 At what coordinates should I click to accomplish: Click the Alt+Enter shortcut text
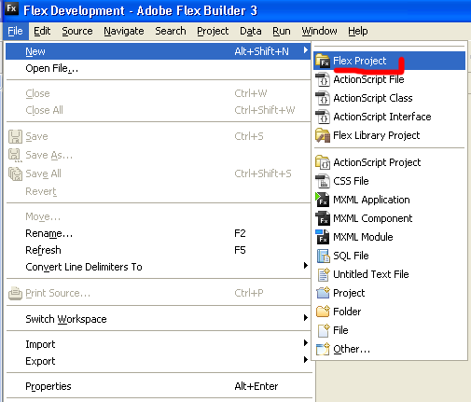click(256, 386)
